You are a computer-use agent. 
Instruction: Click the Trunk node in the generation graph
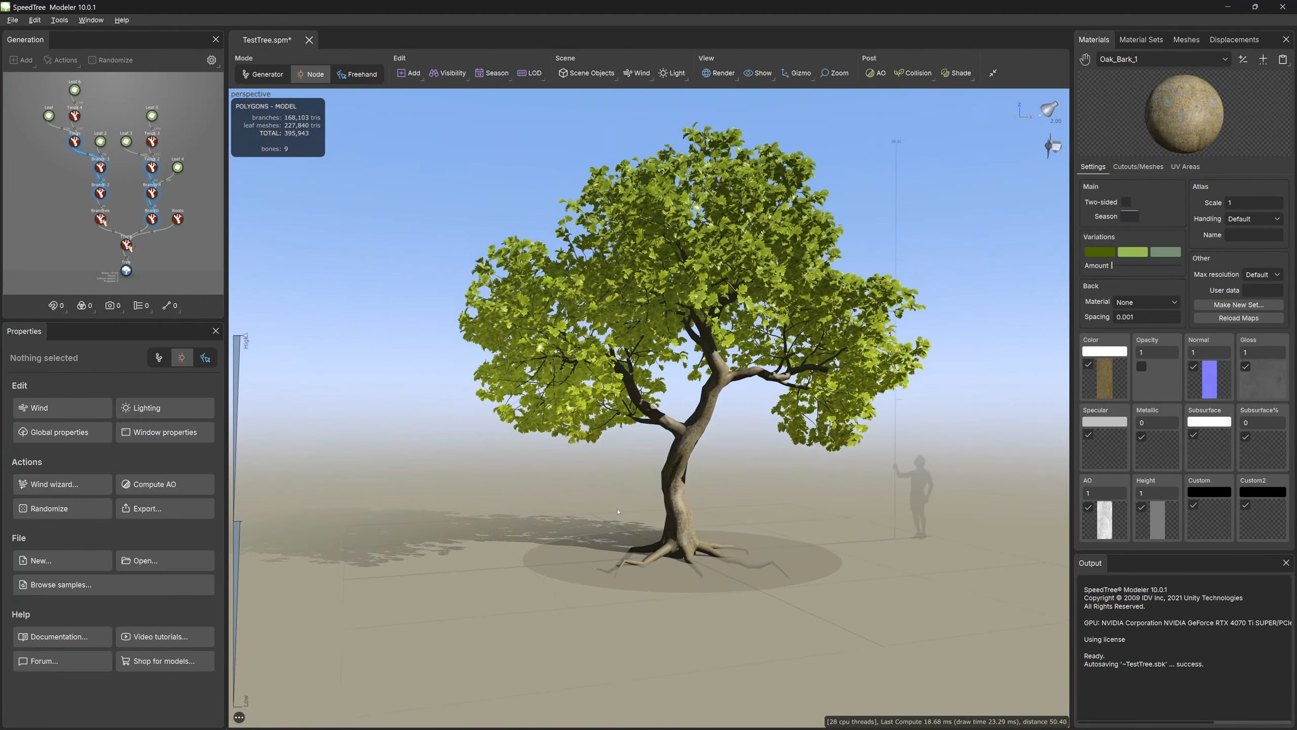(126, 245)
